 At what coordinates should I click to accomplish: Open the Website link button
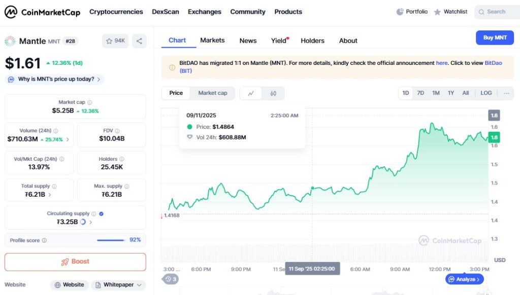(69, 285)
